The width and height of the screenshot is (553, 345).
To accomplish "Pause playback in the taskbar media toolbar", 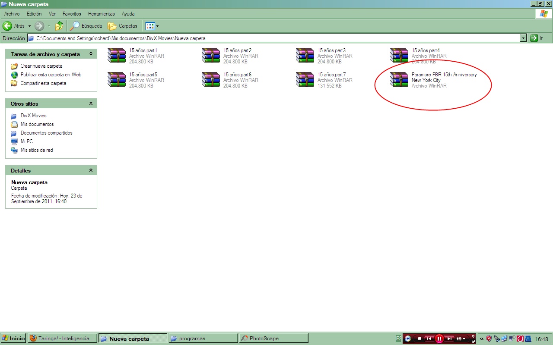I will click(439, 339).
